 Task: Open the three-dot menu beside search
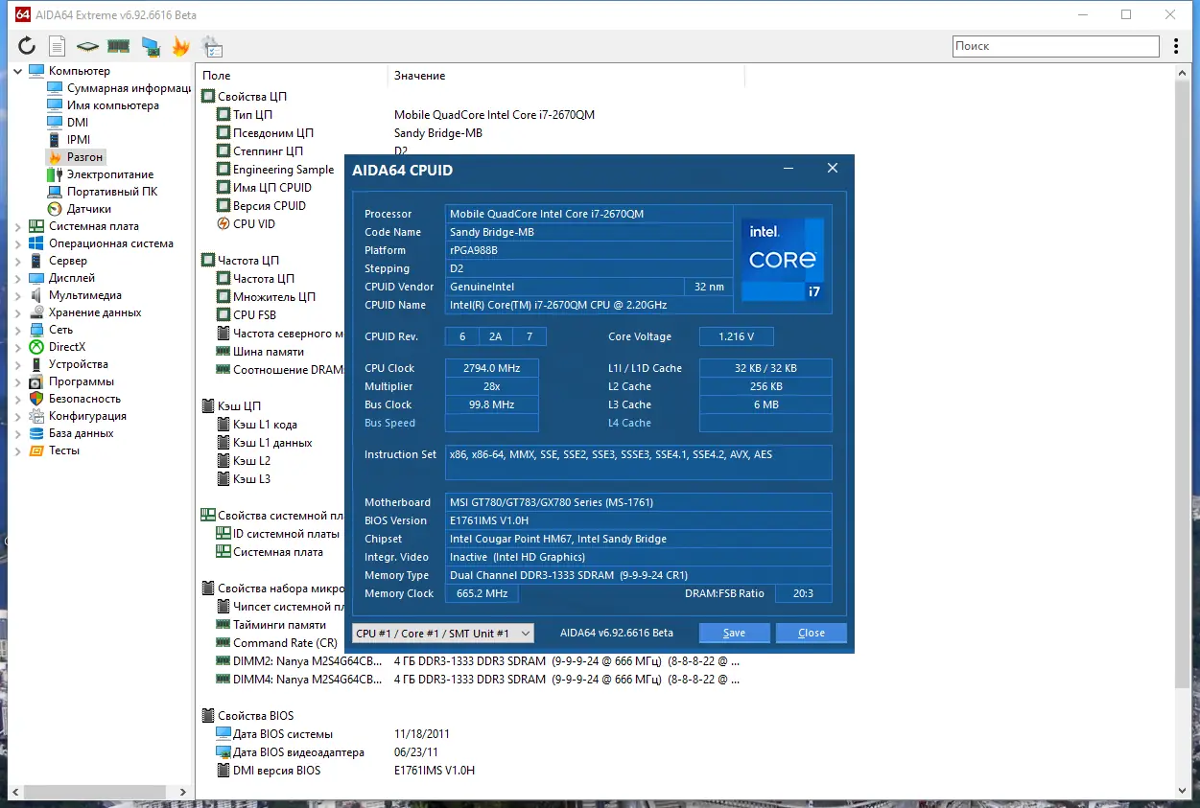(x=1177, y=46)
